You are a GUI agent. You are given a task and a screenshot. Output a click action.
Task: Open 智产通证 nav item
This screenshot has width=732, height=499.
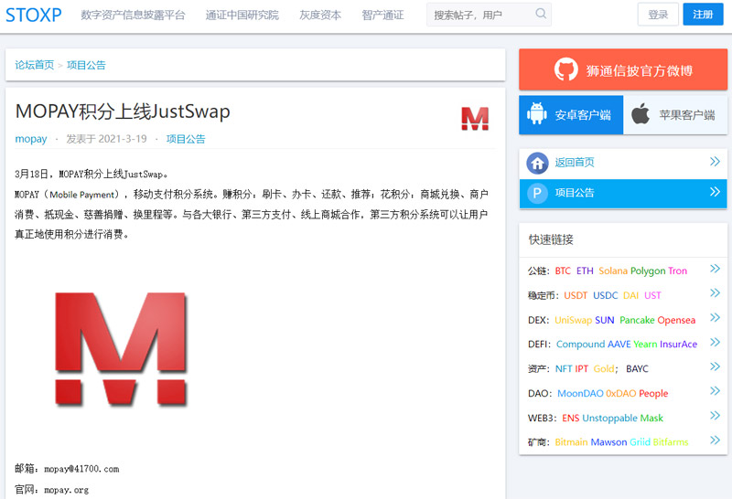tap(382, 16)
